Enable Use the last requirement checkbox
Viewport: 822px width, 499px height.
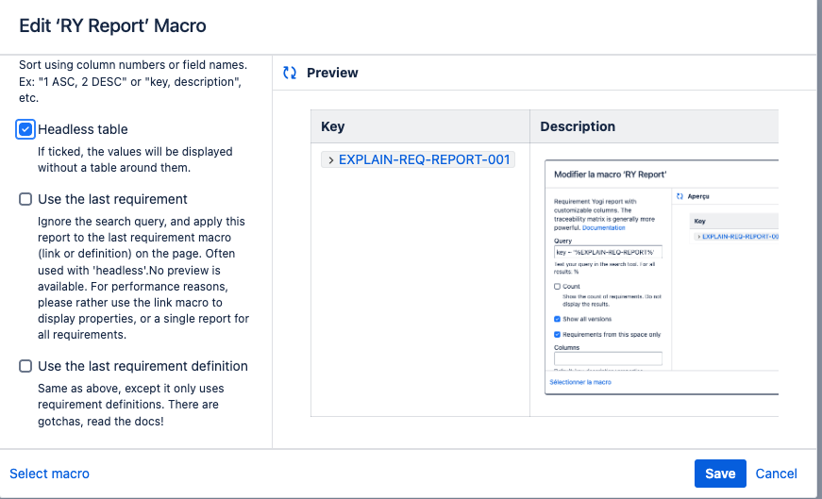tap(25, 200)
